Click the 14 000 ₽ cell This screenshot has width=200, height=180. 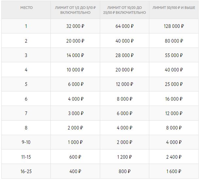(75, 55)
